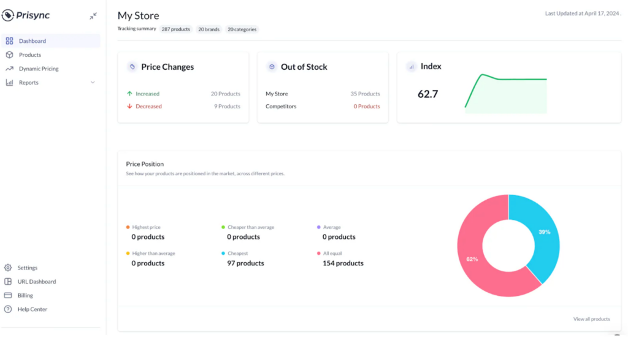Click the 20 categories tag
The width and height of the screenshot is (628, 343).
click(242, 29)
